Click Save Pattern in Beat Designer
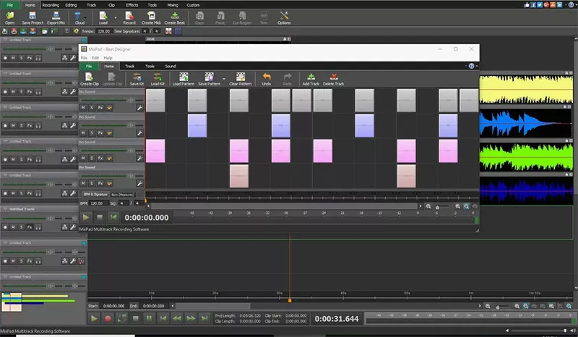Viewport: 578px width, 337px height. 209,80
